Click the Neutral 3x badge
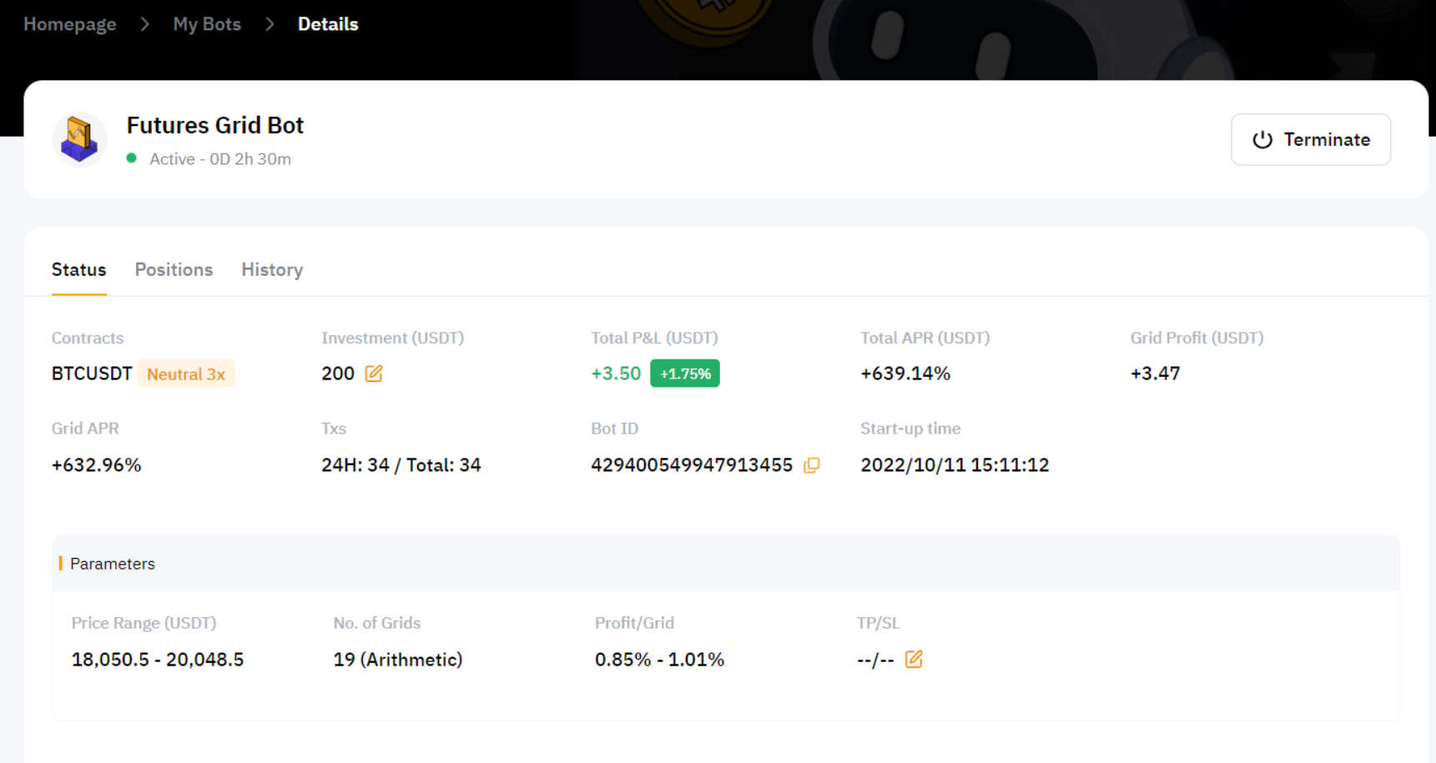 (x=186, y=374)
